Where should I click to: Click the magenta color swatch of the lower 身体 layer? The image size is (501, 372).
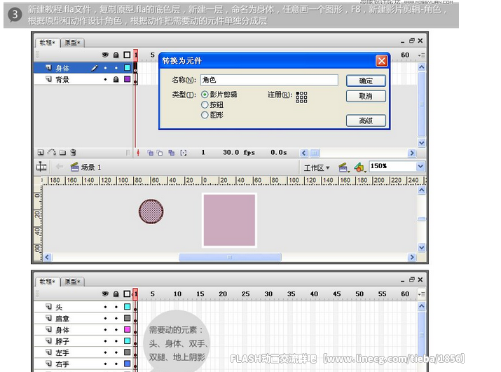(x=127, y=329)
